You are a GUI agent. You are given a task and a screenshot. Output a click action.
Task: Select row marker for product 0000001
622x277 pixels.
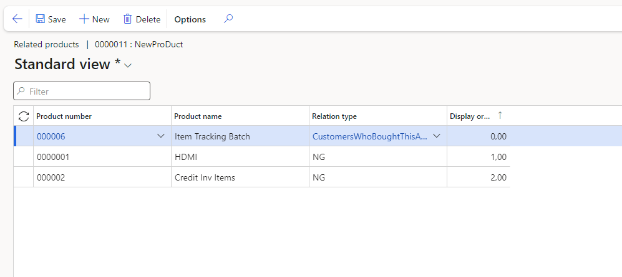[24, 157]
